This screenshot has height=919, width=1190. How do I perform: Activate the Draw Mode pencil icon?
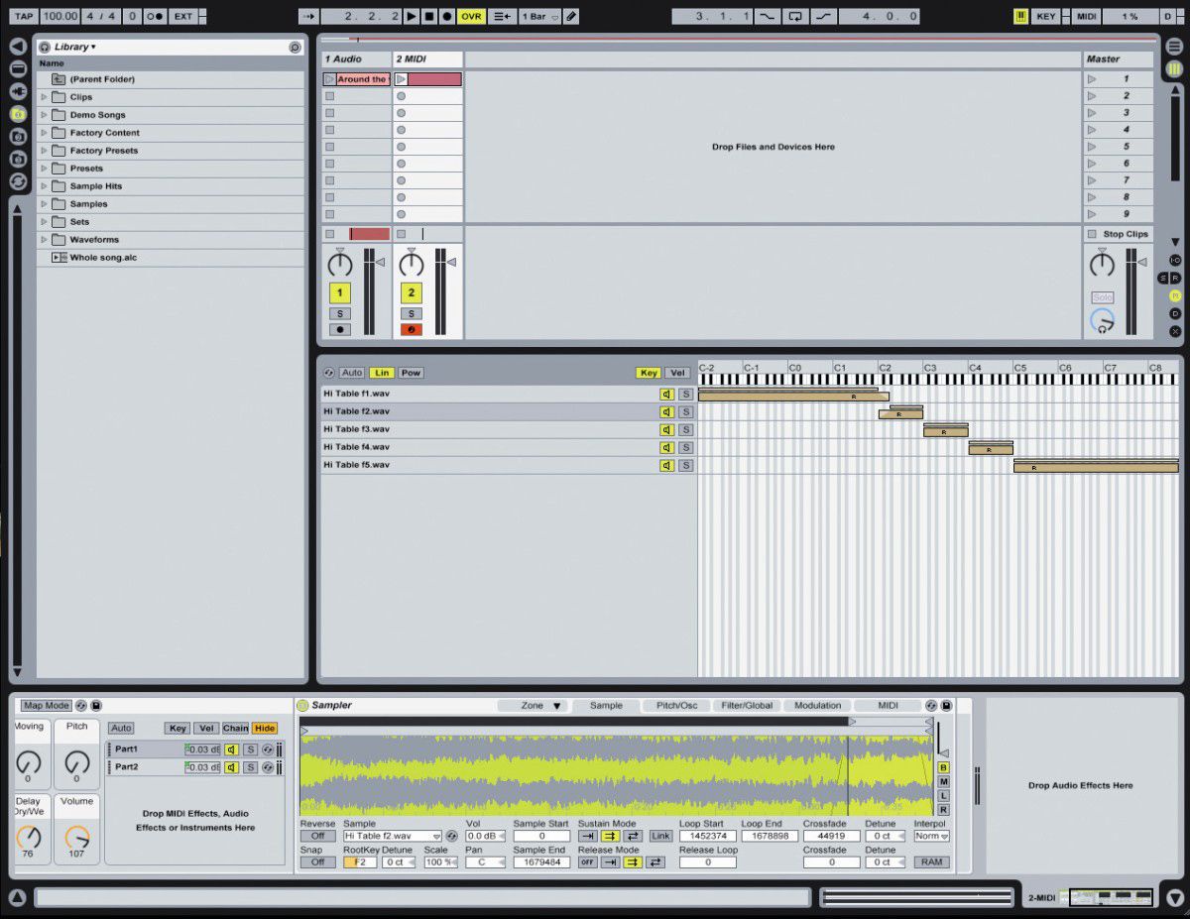pos(570,16)
